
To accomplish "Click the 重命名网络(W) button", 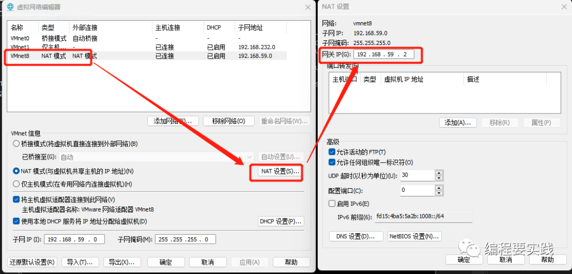I will [284, 121].
